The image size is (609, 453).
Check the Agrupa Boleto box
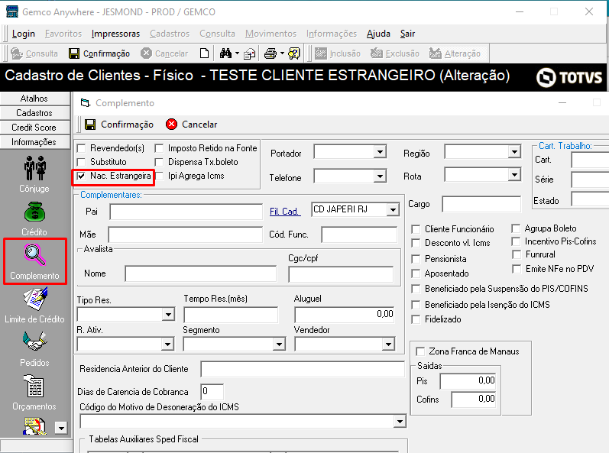pyautogui.click(x=516, y=228)
